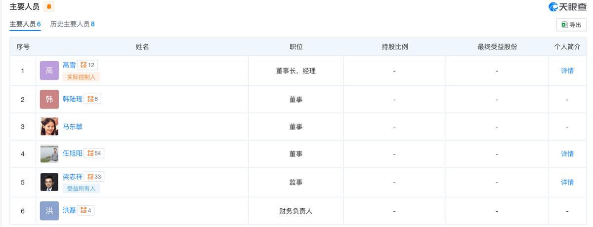Click 马东敏's profile photo
The width and height of the screenshot is (593, 227).
click(49, 127)
